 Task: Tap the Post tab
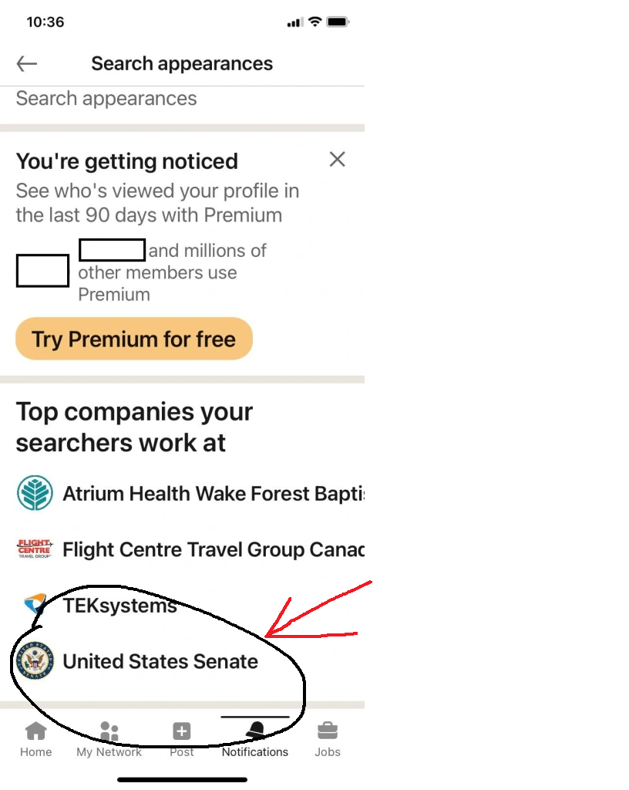[182, 739]
